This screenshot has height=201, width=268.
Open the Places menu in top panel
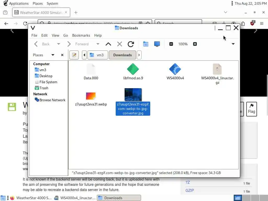[x=38, y=3]
